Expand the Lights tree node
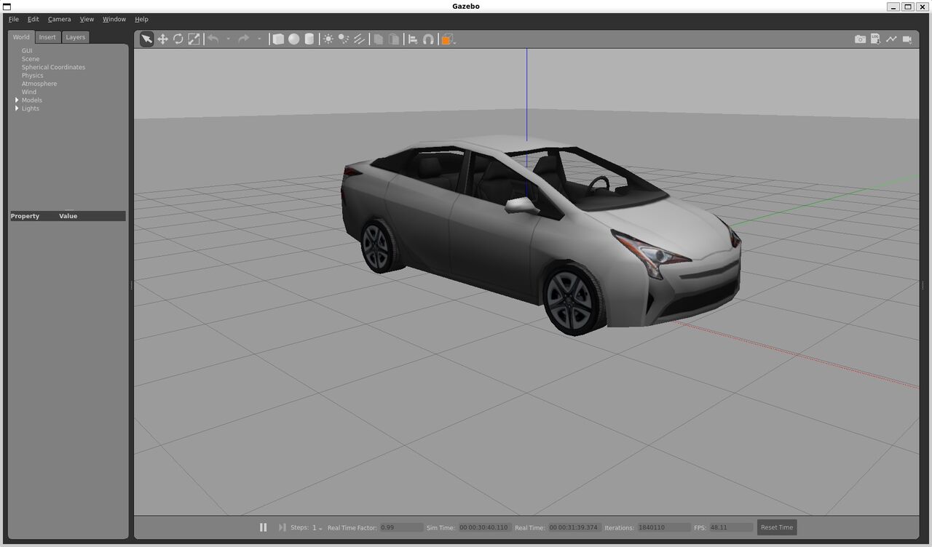932x547 pixels. click(17, 108)
